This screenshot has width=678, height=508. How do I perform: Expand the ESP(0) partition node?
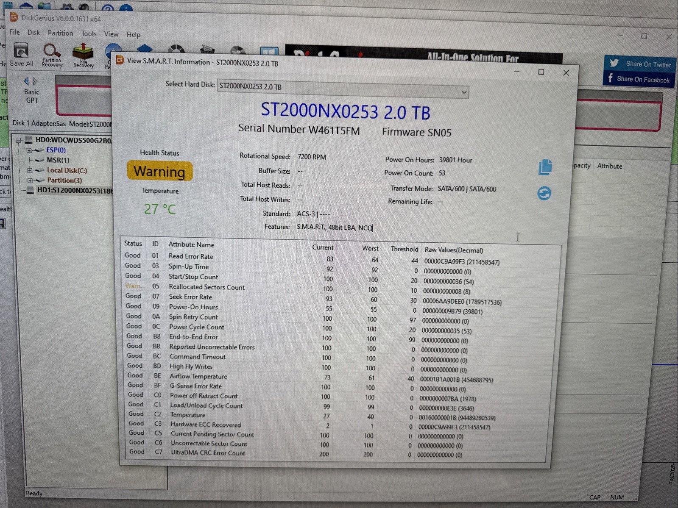click(29, 150)
